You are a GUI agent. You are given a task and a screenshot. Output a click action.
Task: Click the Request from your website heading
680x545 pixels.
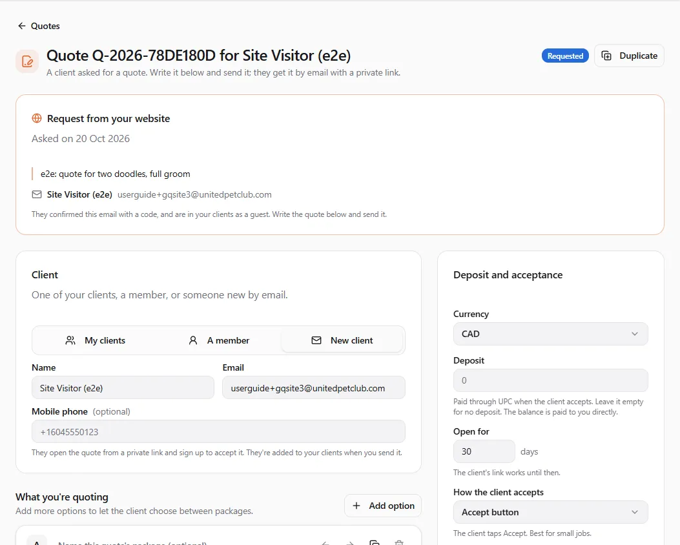coord(108,118)
